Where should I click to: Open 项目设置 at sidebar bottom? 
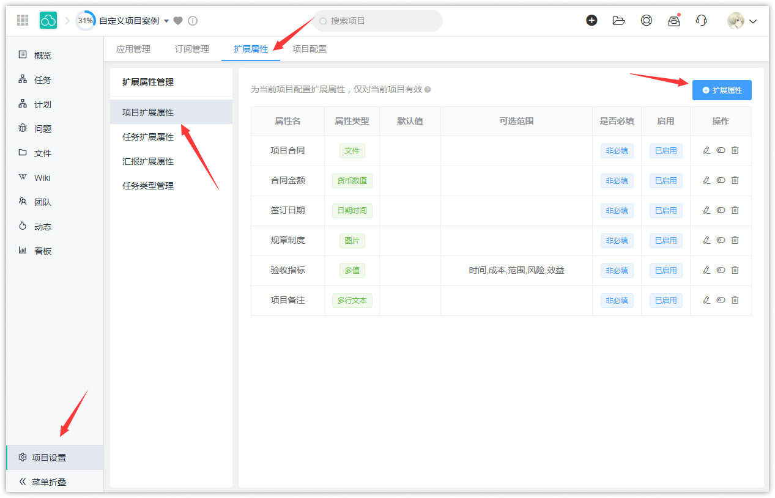(x=54, y=457)
